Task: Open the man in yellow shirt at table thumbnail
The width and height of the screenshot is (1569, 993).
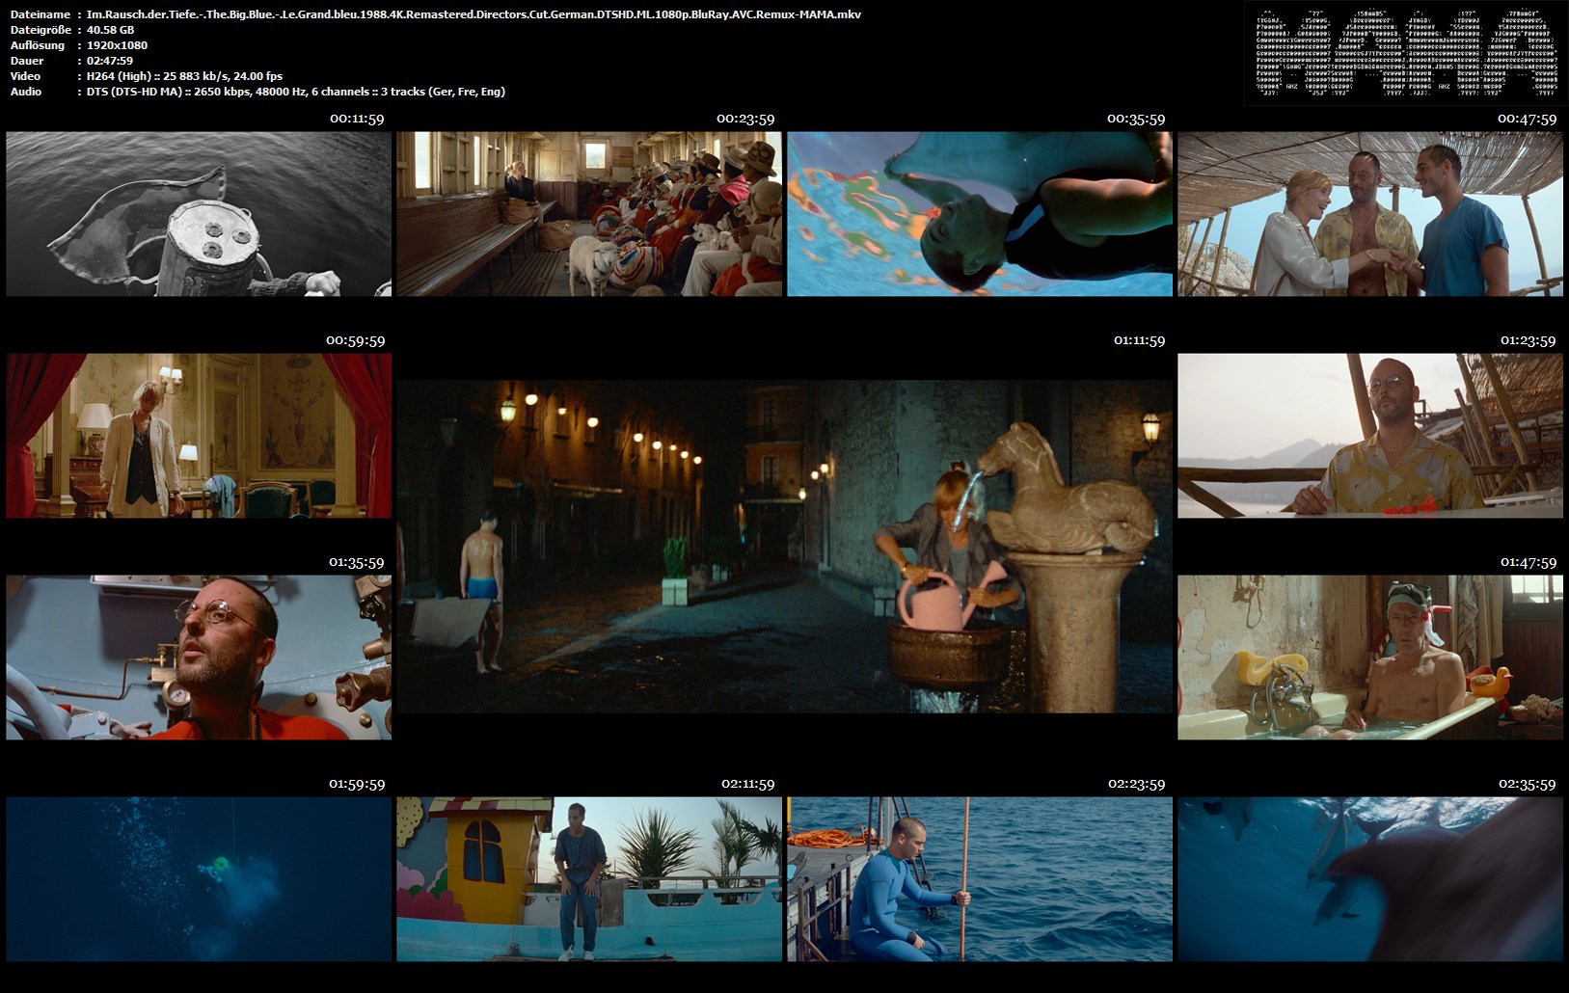Action: pyautogui.click(x=1370, y=436)
